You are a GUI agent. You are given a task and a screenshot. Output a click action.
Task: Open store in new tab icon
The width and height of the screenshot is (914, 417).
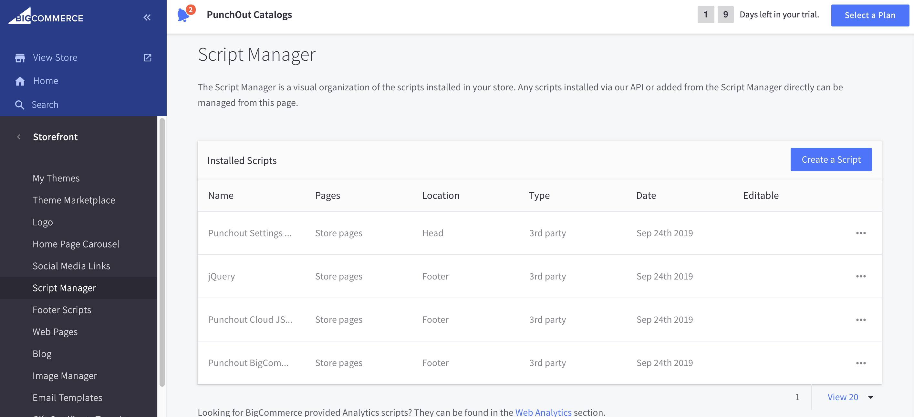148,57
